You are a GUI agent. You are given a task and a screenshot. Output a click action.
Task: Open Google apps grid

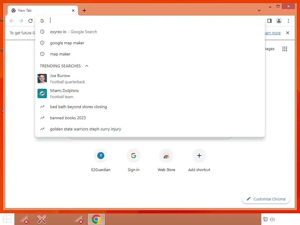pyautogui.click(x=285, y=49)
